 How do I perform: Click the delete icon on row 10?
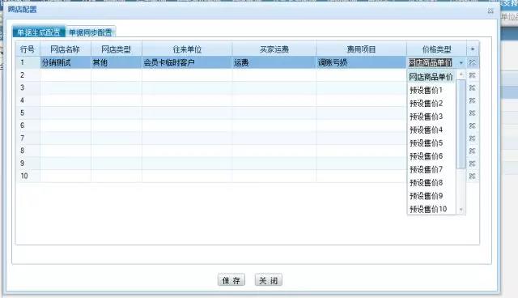click(473, 177)
